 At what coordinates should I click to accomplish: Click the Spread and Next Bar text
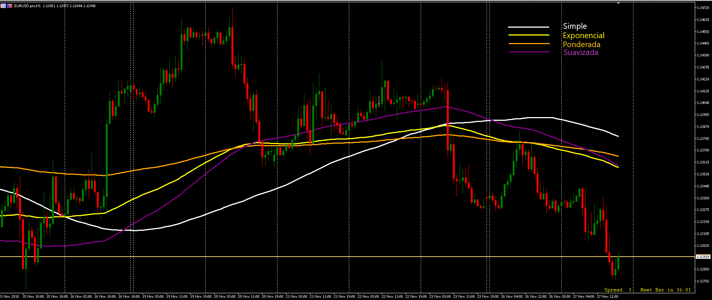647,290
